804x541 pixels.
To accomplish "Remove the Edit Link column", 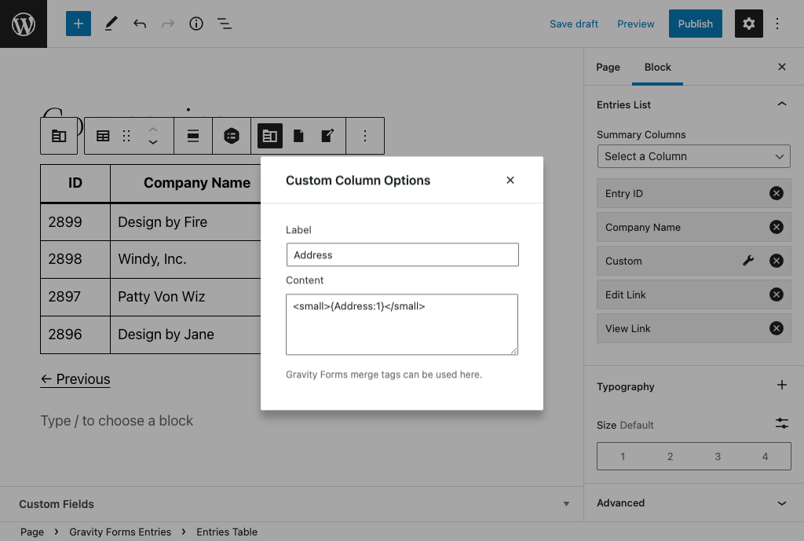I will (777, 294).
